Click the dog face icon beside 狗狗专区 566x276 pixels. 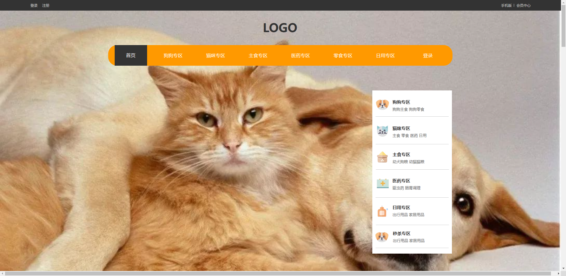coord(382,105)
